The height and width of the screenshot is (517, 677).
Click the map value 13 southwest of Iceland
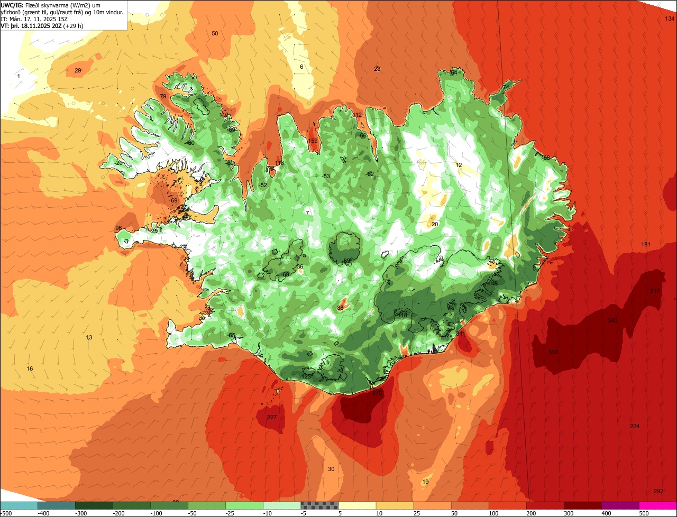coord(89,337)
